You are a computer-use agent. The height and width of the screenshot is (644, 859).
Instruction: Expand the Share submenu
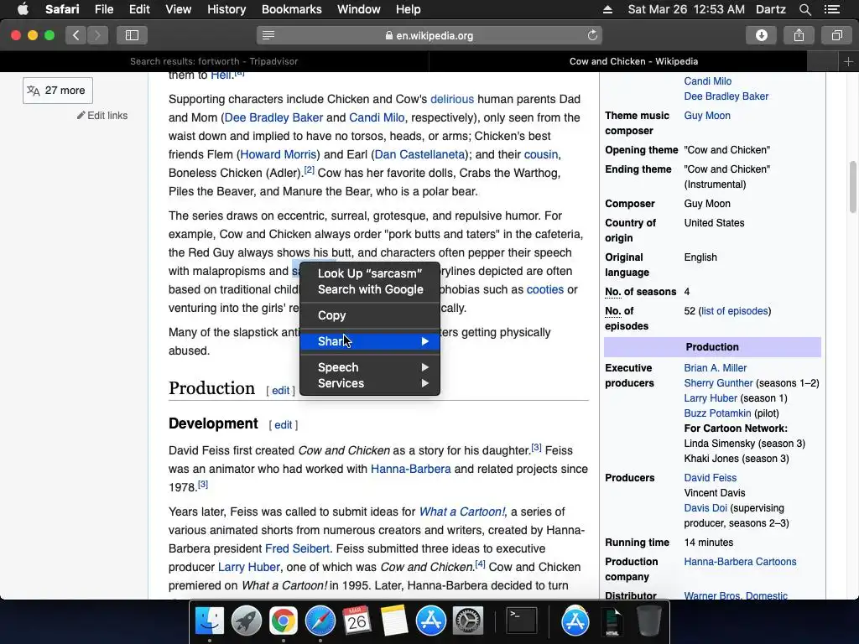pos(370,341)
